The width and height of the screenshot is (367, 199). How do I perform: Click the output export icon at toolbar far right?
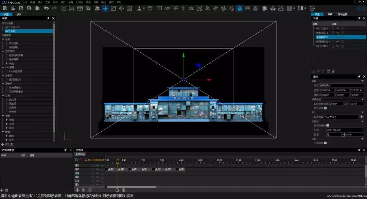[313, 7]
